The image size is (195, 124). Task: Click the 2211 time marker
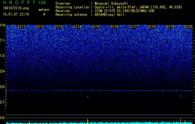(x=21, y=27)
